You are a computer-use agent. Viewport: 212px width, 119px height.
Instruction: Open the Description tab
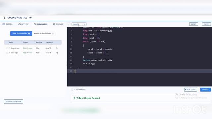(8, 24)
